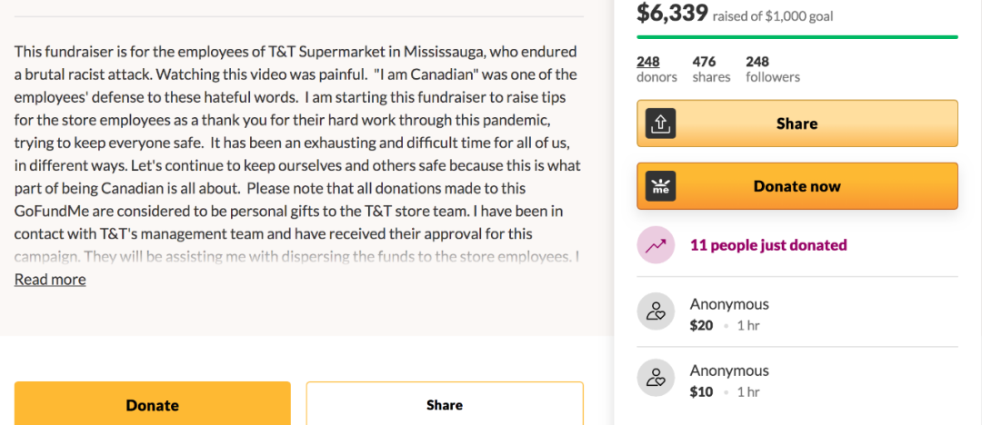Click the yellow Donate button below the story
The height and width of the screenshot is (425, 982).
[x=153, y=405]
